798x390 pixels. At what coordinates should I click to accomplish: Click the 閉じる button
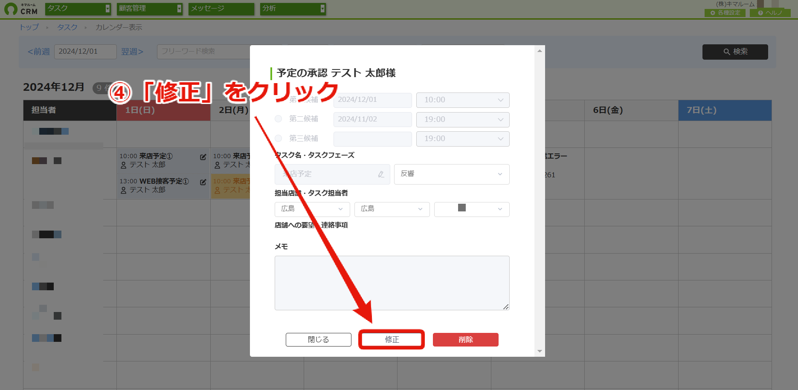tap(319, 340)
